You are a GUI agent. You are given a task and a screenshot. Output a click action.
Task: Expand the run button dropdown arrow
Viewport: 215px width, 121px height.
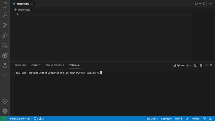[x=200, y=4]
